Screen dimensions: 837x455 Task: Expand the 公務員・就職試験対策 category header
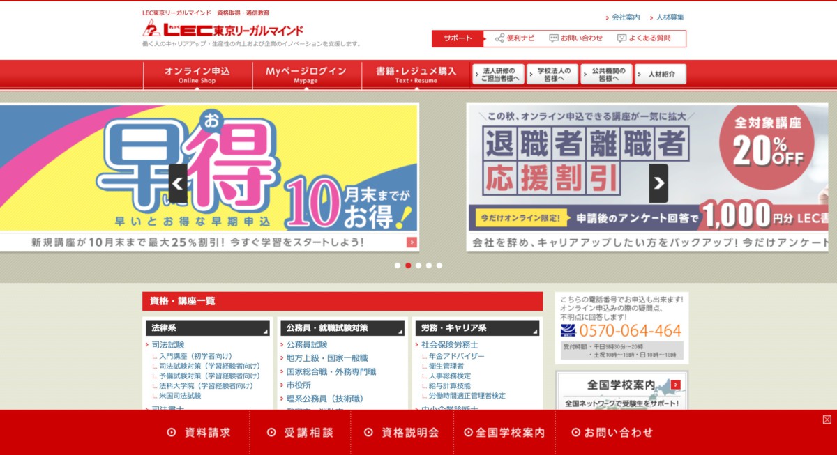(342, 327)
